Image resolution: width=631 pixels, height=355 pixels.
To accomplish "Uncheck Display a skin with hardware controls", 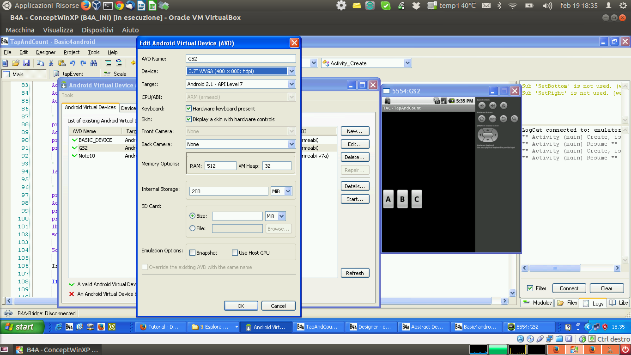I will coord(188,119).
